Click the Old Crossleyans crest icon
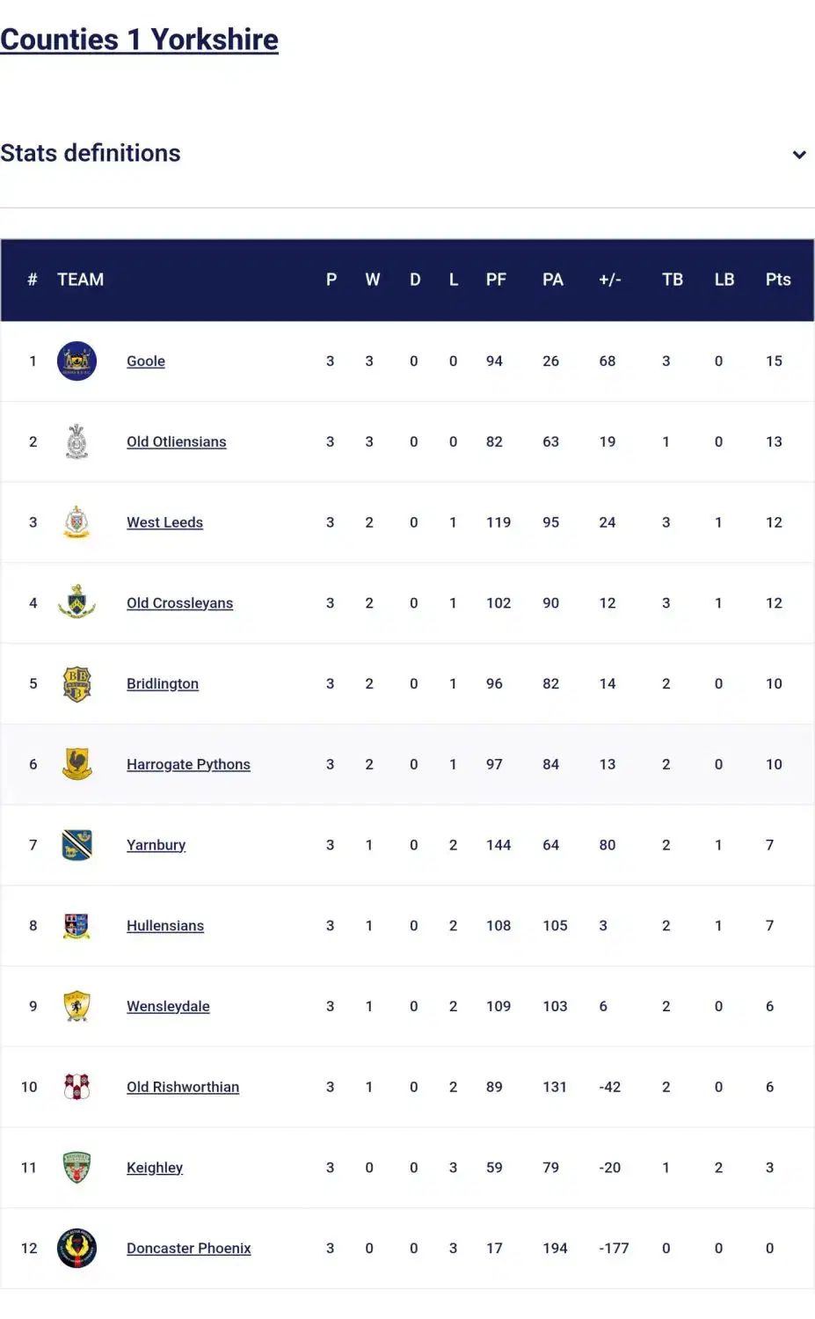This screenshot has width=815, height=1319. pyautogui.click(x=76, y=602)
